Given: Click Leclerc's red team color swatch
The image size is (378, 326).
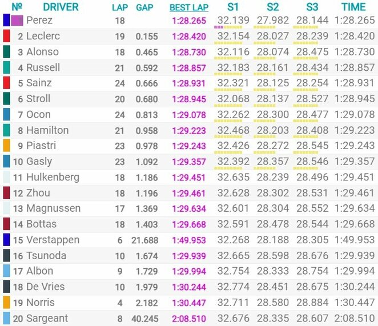Looking at the screenshot, I should [6, 36].
